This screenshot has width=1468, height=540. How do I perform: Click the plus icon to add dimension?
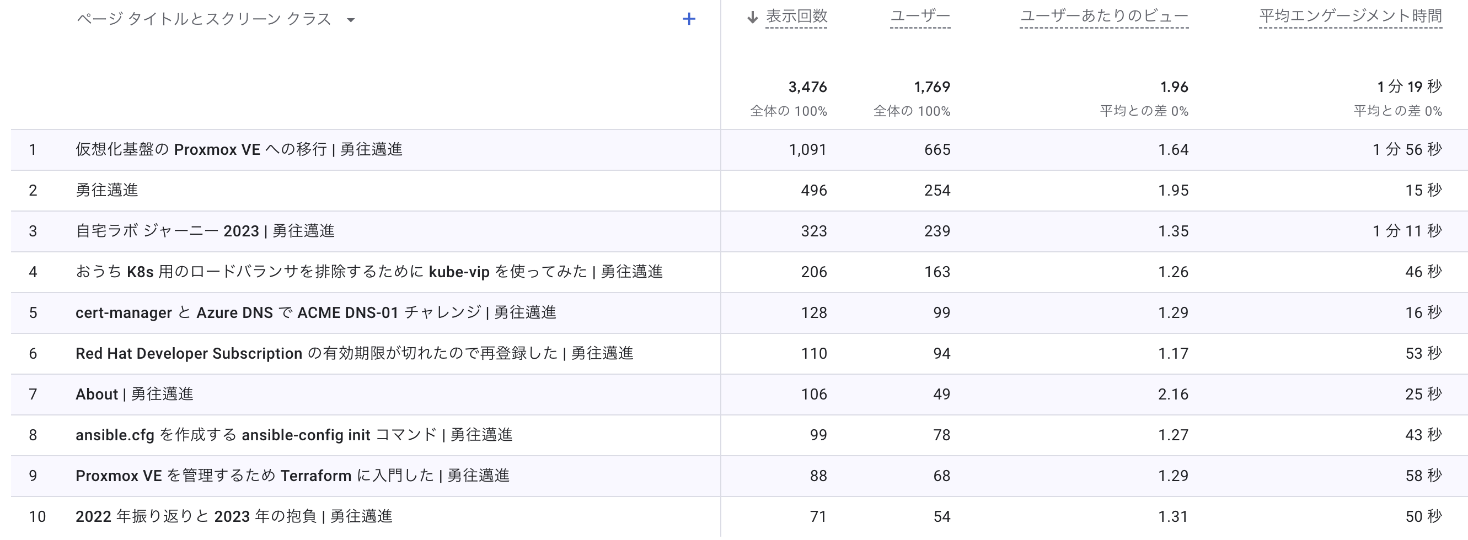click(x=688, y=19)
